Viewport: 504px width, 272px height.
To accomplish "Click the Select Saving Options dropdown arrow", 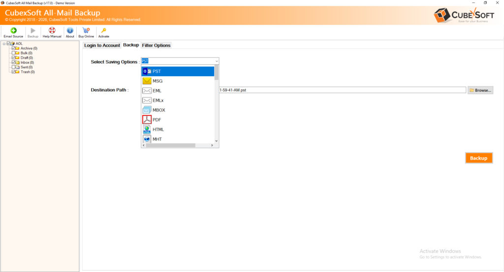I will coord(217,61).
